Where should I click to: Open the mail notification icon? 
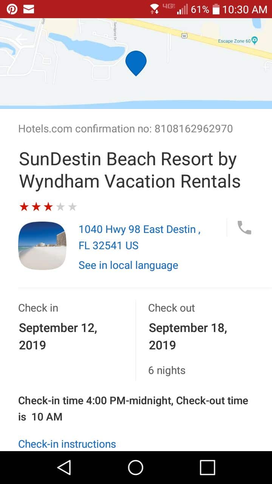pos(29,9)
